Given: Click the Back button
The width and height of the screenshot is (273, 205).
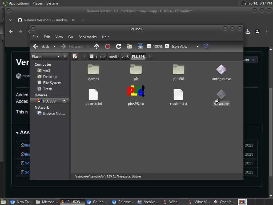Looking at the screenshot, I should tap(41, 46).
